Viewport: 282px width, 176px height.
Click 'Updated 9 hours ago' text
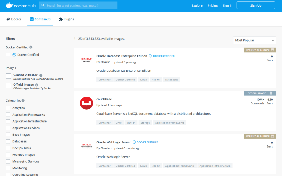coord(109,105)
